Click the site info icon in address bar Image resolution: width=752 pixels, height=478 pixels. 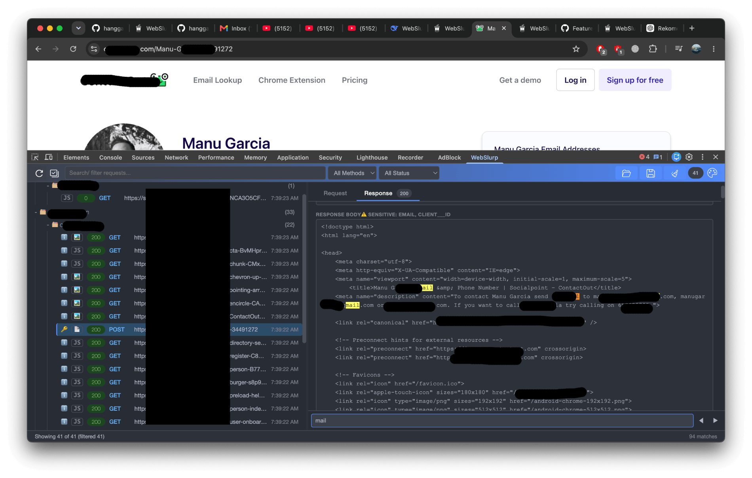point(94,49)
